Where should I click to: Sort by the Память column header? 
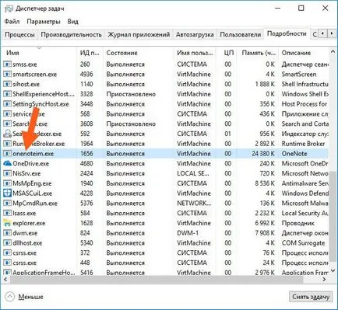tap(257, 53)
